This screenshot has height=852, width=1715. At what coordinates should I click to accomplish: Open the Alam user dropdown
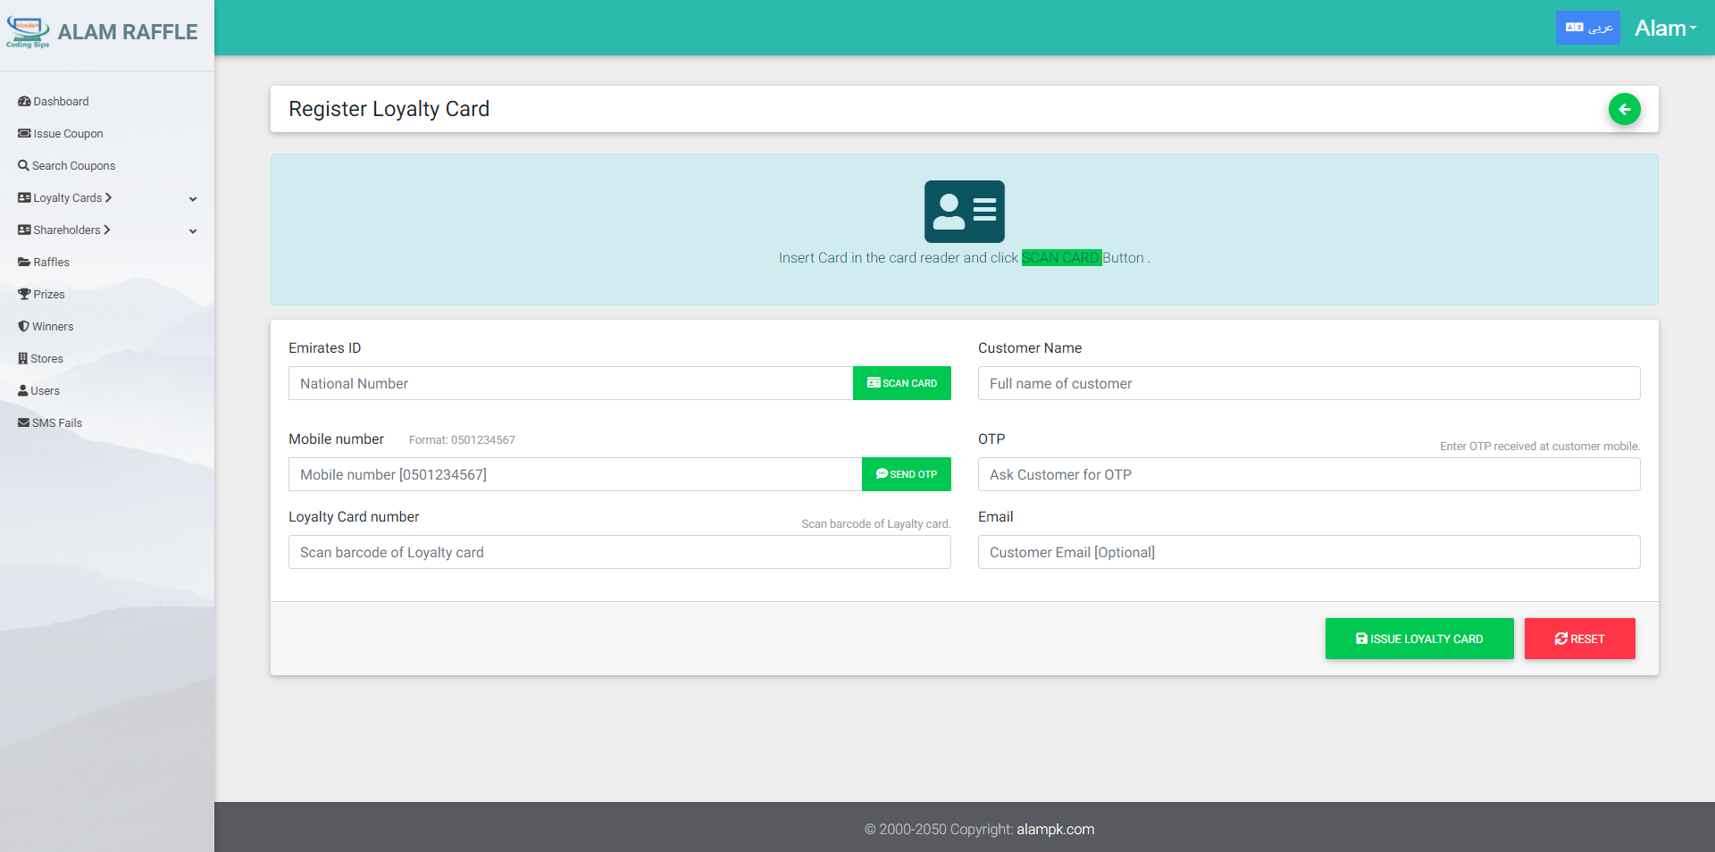1664,29
